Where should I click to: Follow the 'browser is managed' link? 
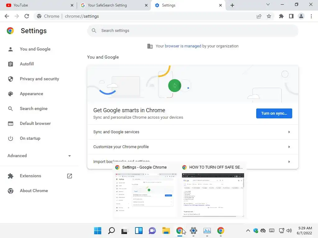183,46
